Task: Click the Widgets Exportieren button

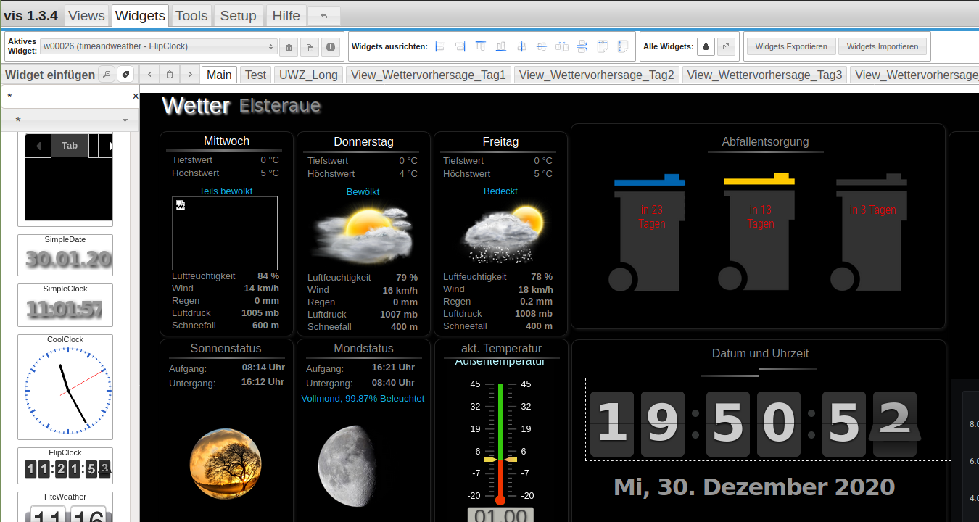Action: click(791, 46)
